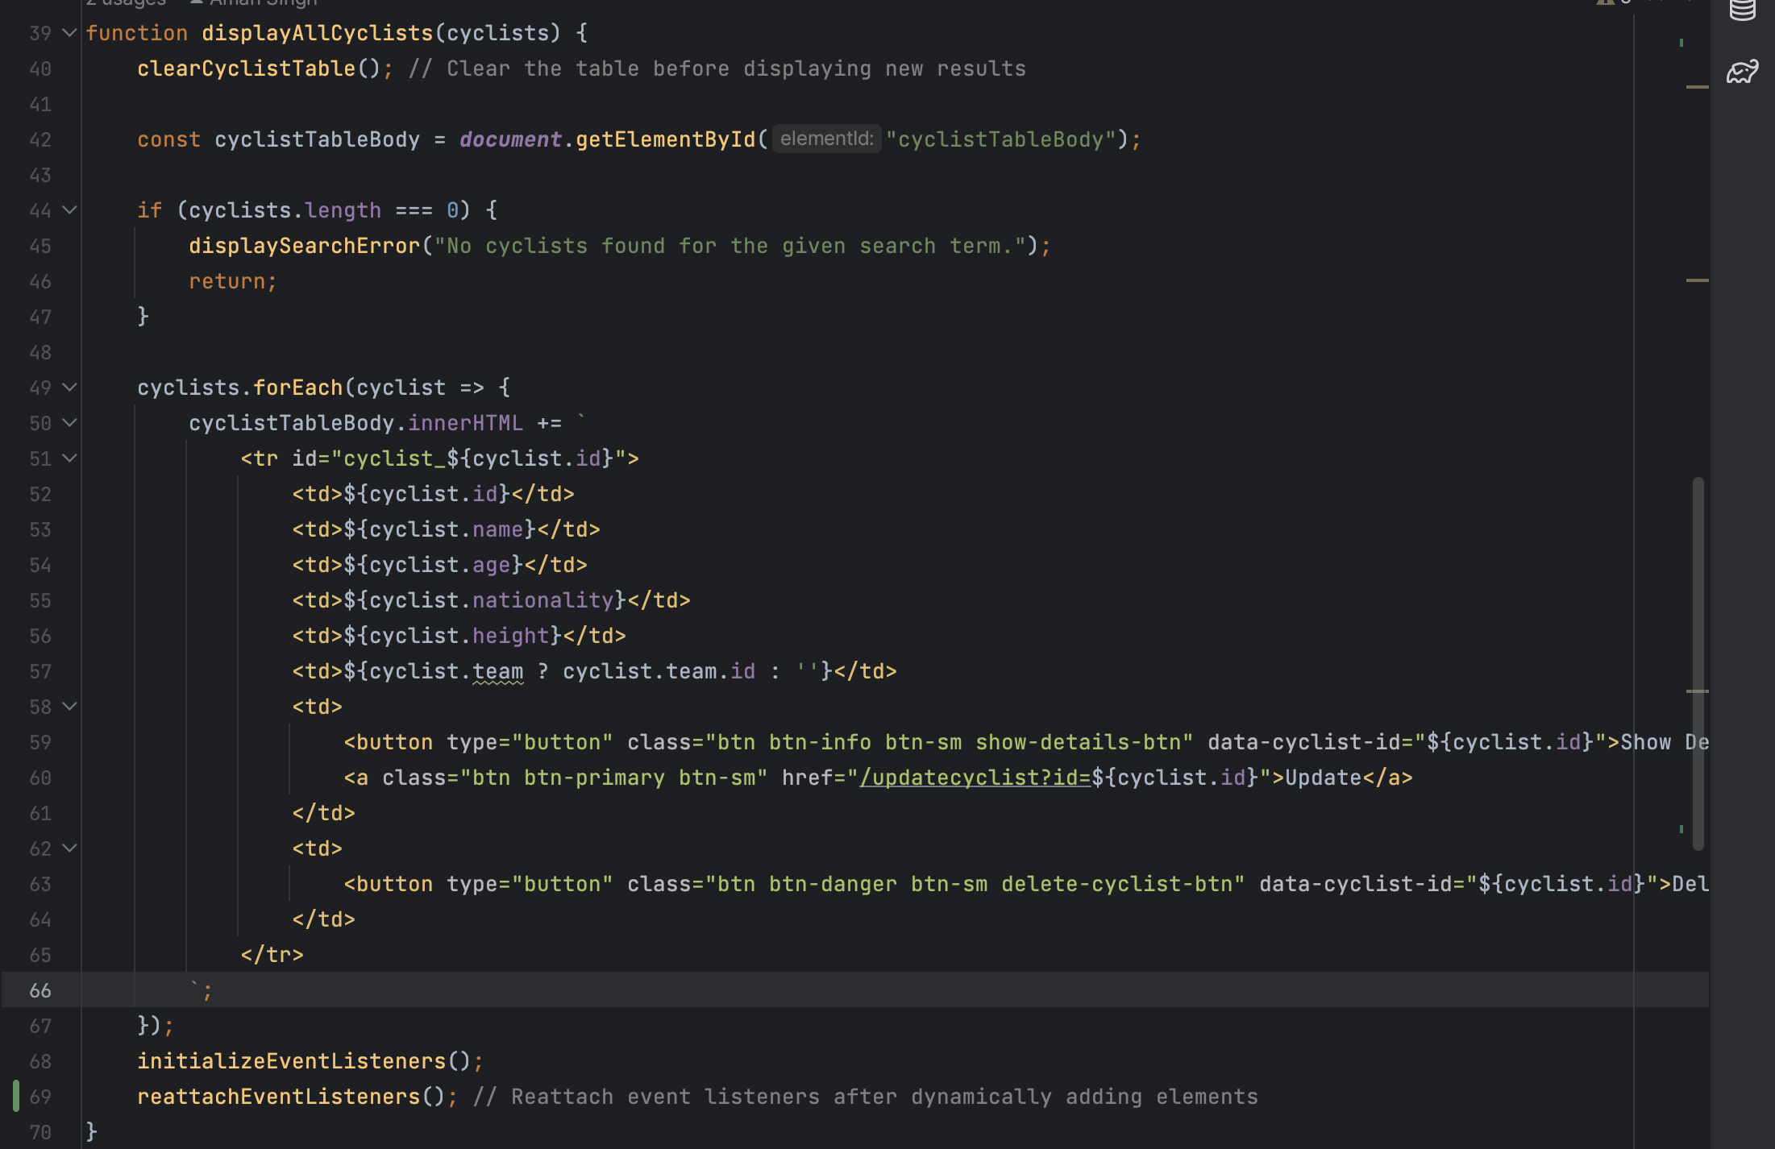Jump to the warning stripe mark beside line 46
This screenshot has height=1149, width=1775.
1697,280
